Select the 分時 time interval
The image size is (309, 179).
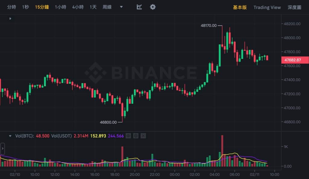[x=11, y=7]
